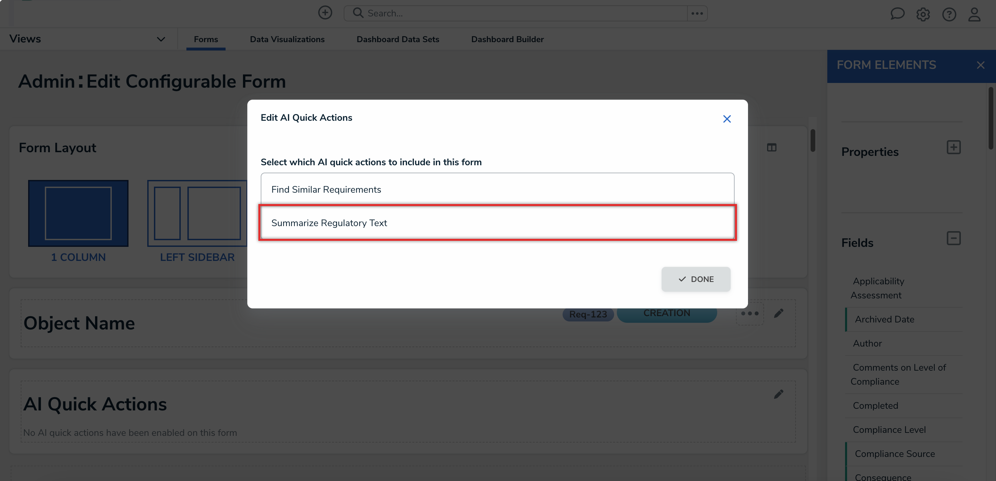Click the search bar ellipsis options
996x481 pixels.
pyautogui.click(x=697, y=13)
